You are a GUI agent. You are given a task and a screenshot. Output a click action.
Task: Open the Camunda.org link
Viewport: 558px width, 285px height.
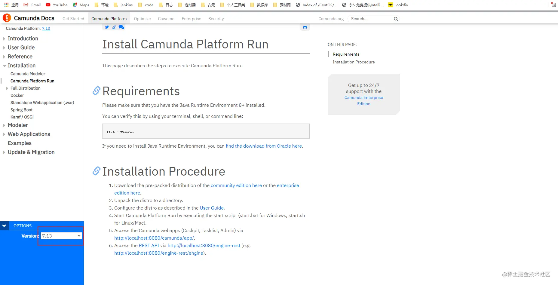tap(331, 19)
